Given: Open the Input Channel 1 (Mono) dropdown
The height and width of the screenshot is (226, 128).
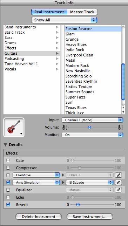Looking at the screenshot, I should coord(92,120).
